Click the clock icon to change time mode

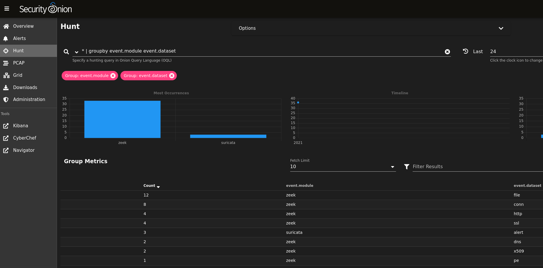[466, 51]
